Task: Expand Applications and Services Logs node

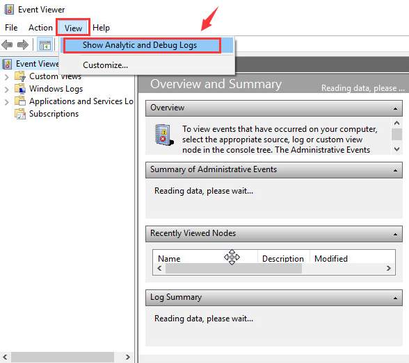Action: [x=7, y=102]
